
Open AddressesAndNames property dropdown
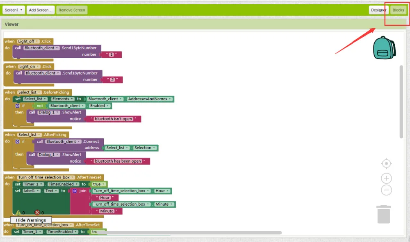coord(150,99)
